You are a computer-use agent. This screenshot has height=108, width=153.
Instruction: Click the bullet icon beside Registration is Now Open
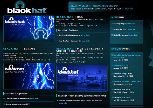pyautogui.click(x=57, y=35)
